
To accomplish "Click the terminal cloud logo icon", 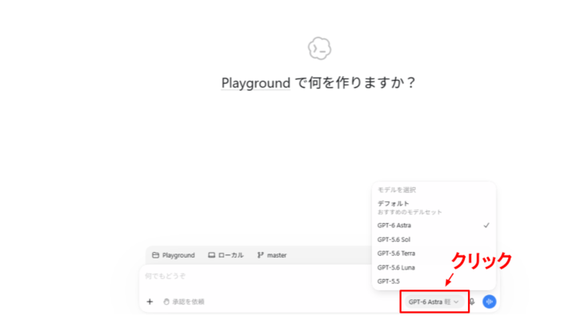I will pos(319,48).
